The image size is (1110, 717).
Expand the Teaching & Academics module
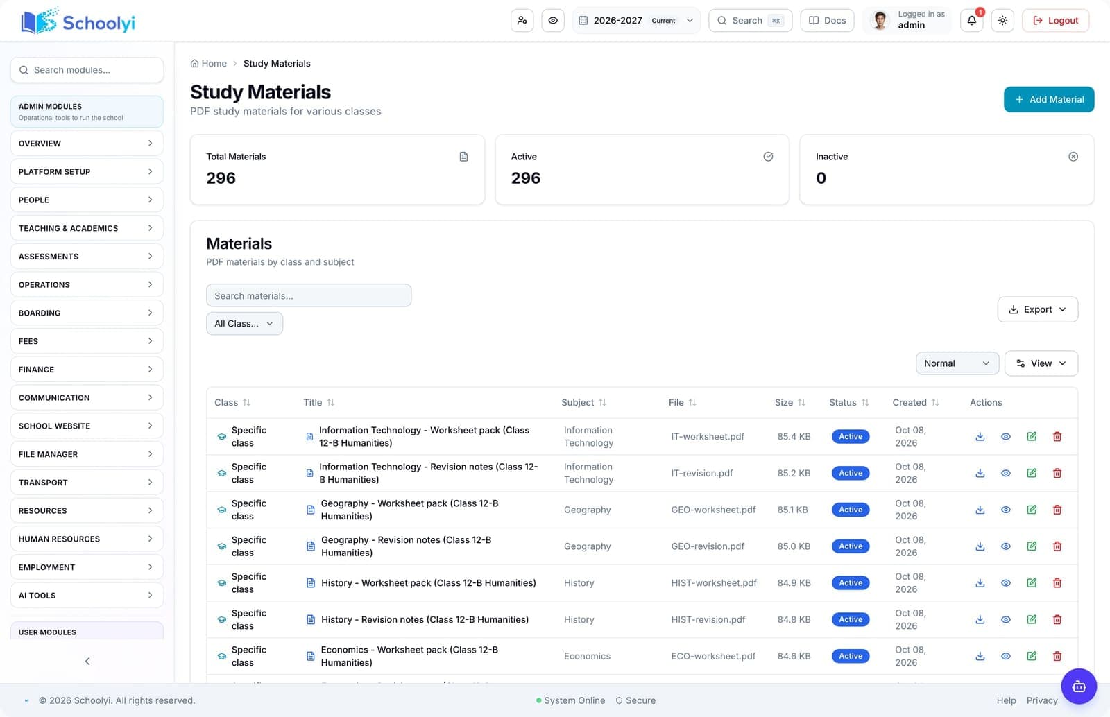[87, 228]
